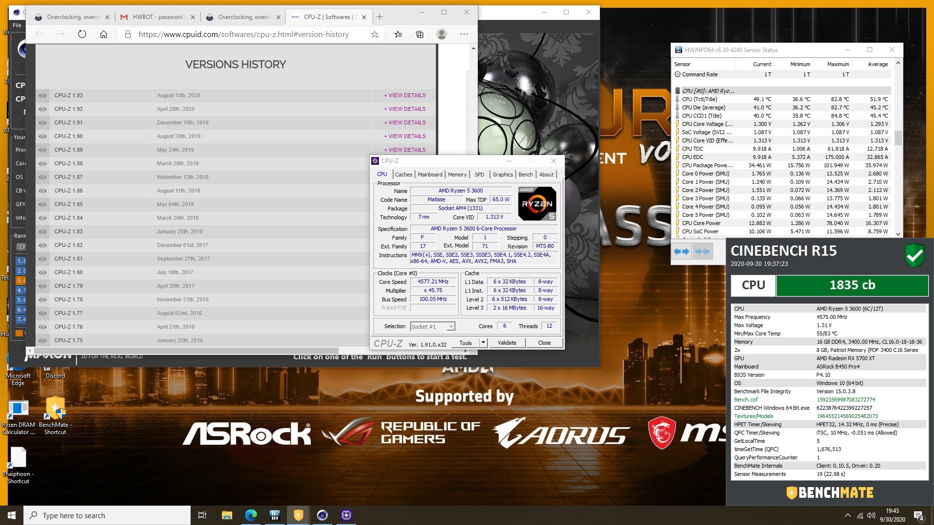Open the About tab in CPU-Z
934x525 pixels.
[x=546, y=175]
